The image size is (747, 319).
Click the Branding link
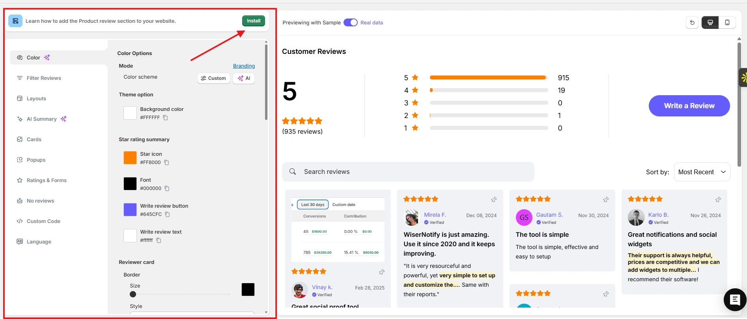tap(244, 66)
